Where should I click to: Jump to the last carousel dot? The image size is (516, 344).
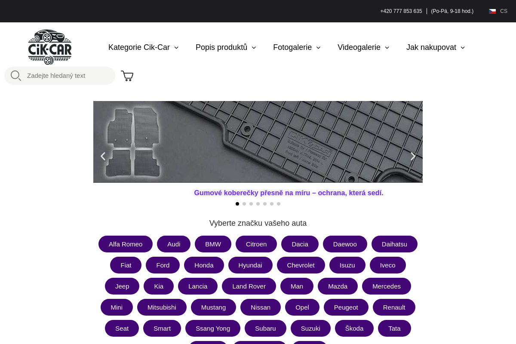[279, 204]
